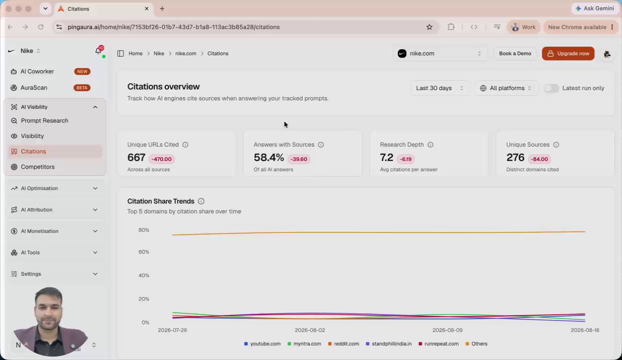The width and height of the screenshot is (622, 360).
Task: Toggle the sidebar panel icon
Action: [x=120, y=53]
